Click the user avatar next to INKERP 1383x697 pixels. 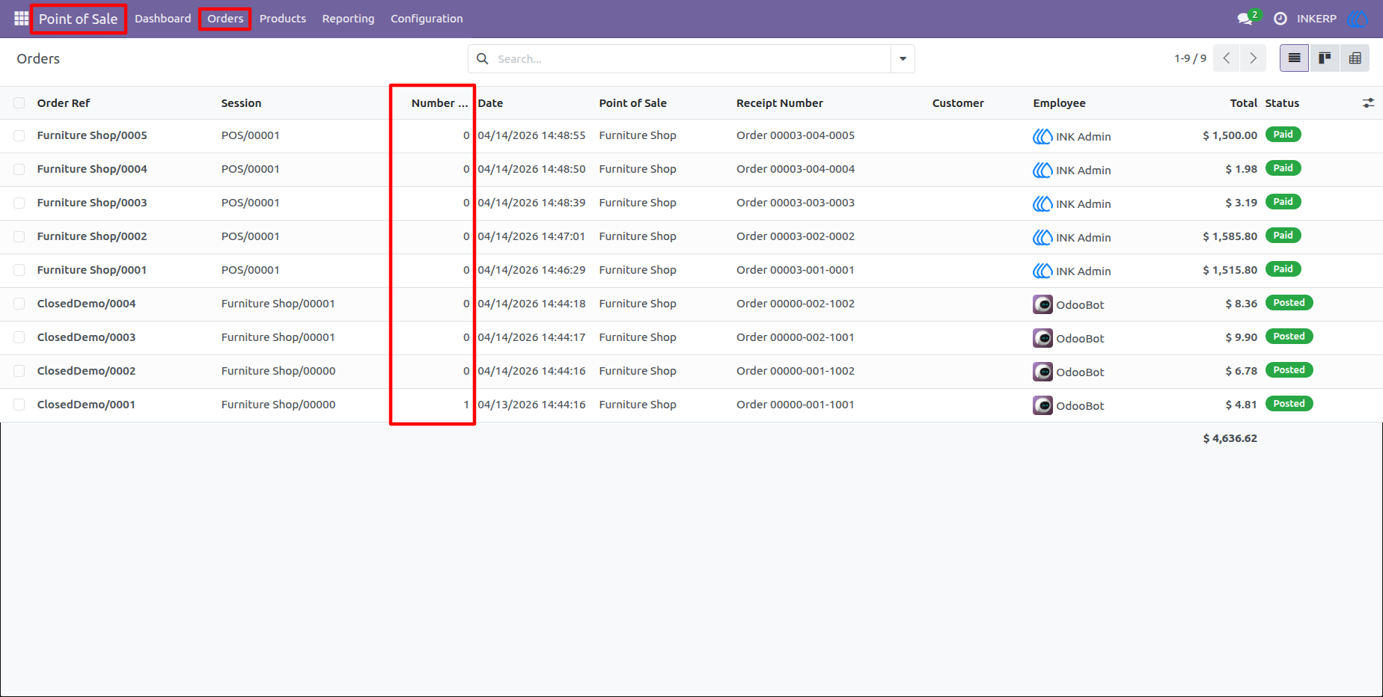coord(1357,19)
